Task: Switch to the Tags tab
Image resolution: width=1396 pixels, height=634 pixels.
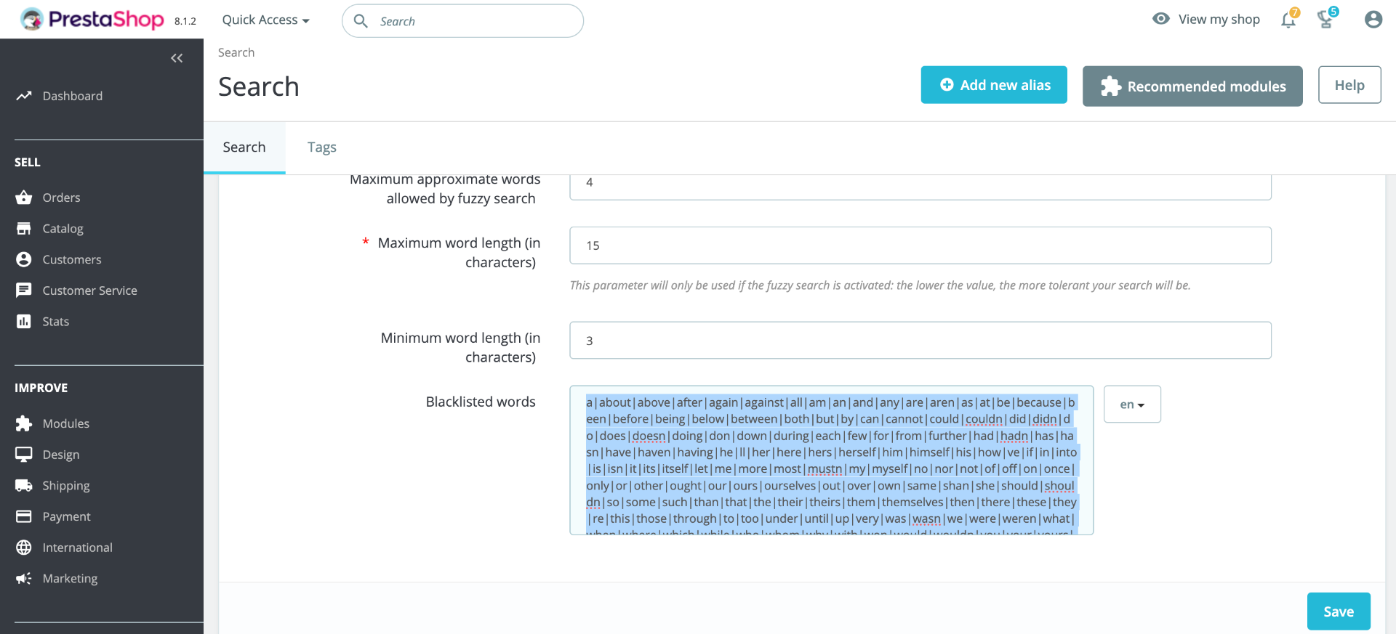Action: tap(321, 147)
